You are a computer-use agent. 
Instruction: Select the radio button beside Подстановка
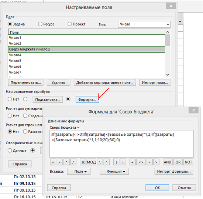coord(25,99)
